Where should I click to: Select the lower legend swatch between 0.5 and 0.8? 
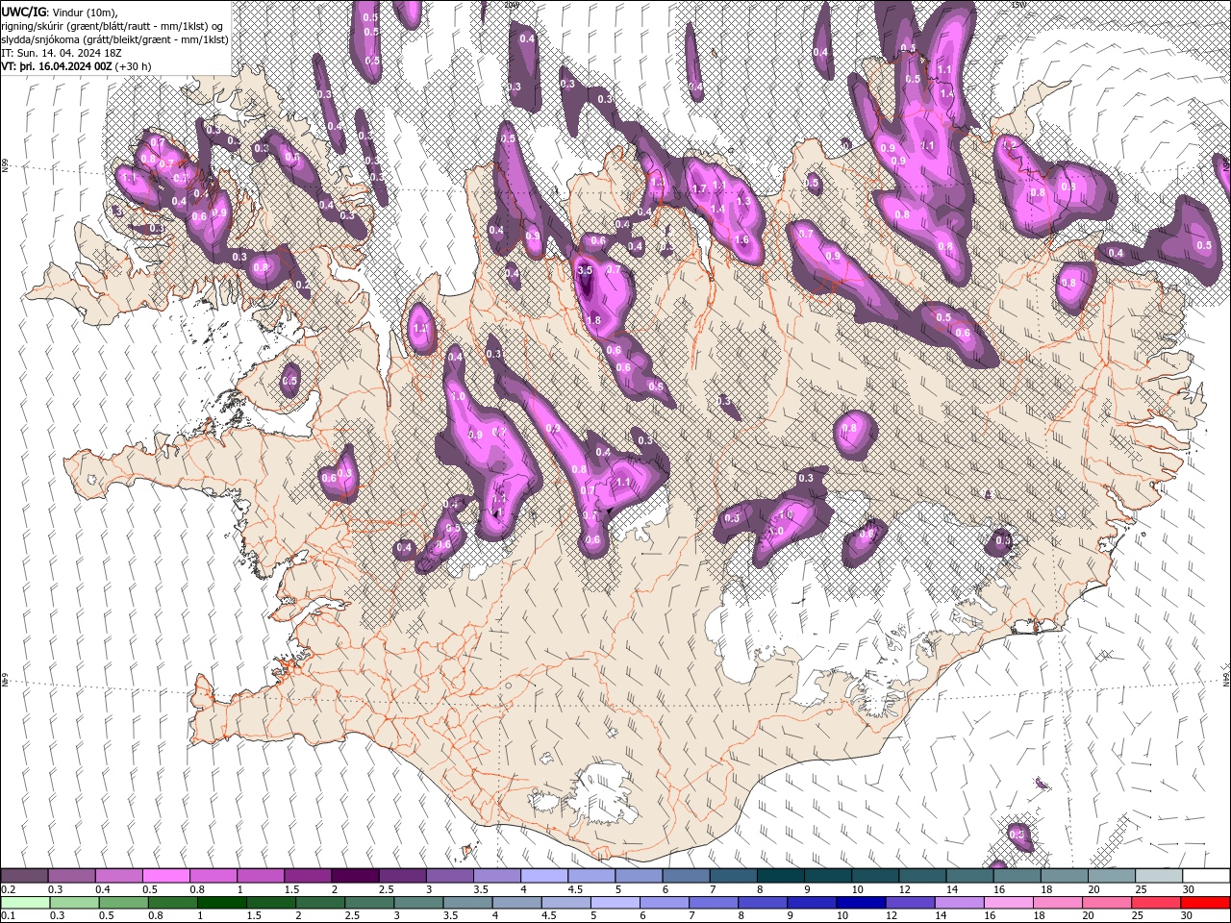click(x=124, y=903)
